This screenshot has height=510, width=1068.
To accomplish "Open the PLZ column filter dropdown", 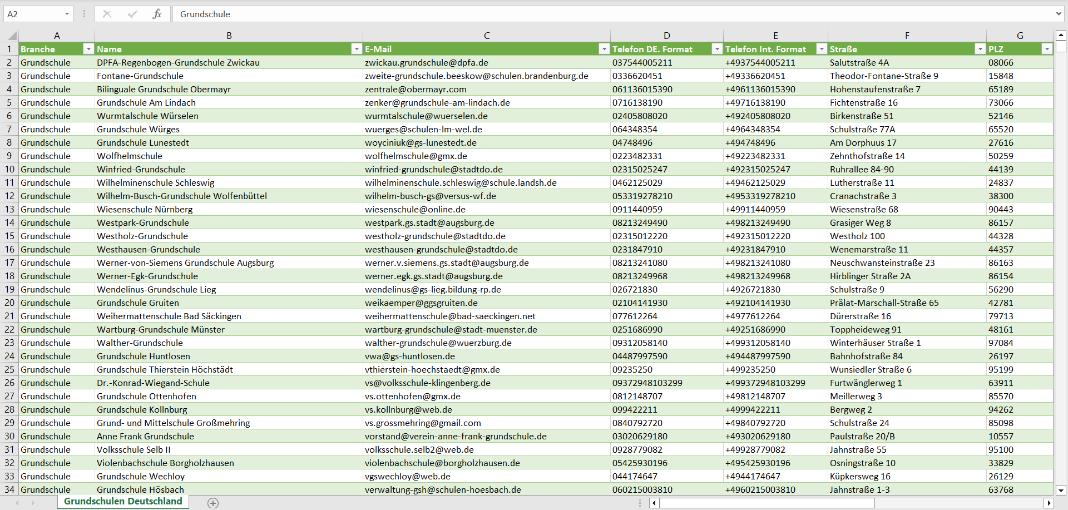I will [1047, 49].
